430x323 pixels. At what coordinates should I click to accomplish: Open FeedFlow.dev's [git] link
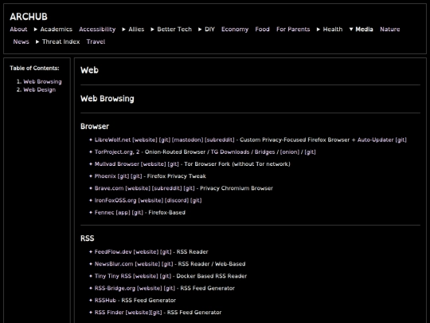pos(166,252)
